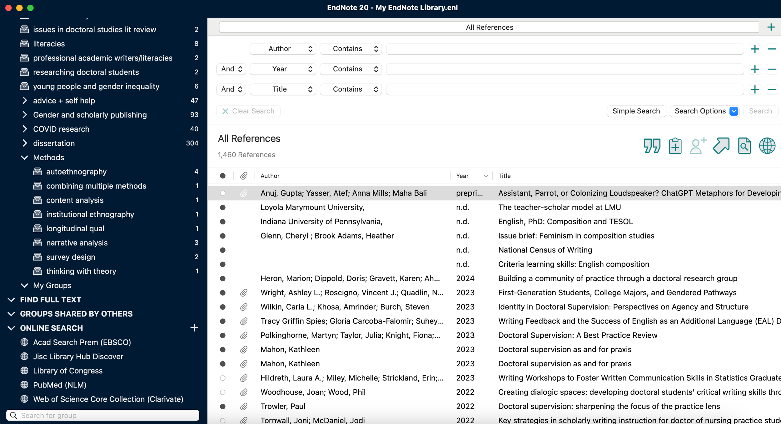
Task: Open PubMed (NLM) online search
Action: [60, 385]
